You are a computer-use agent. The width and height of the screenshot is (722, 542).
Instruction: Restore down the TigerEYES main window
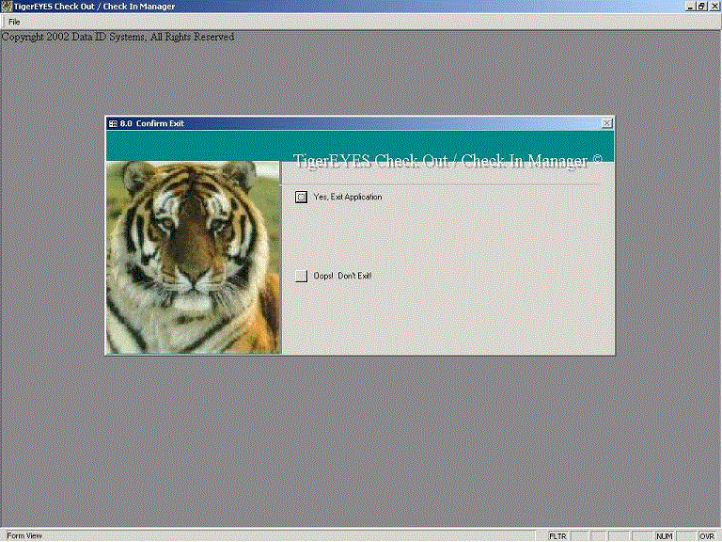[701, 7]
